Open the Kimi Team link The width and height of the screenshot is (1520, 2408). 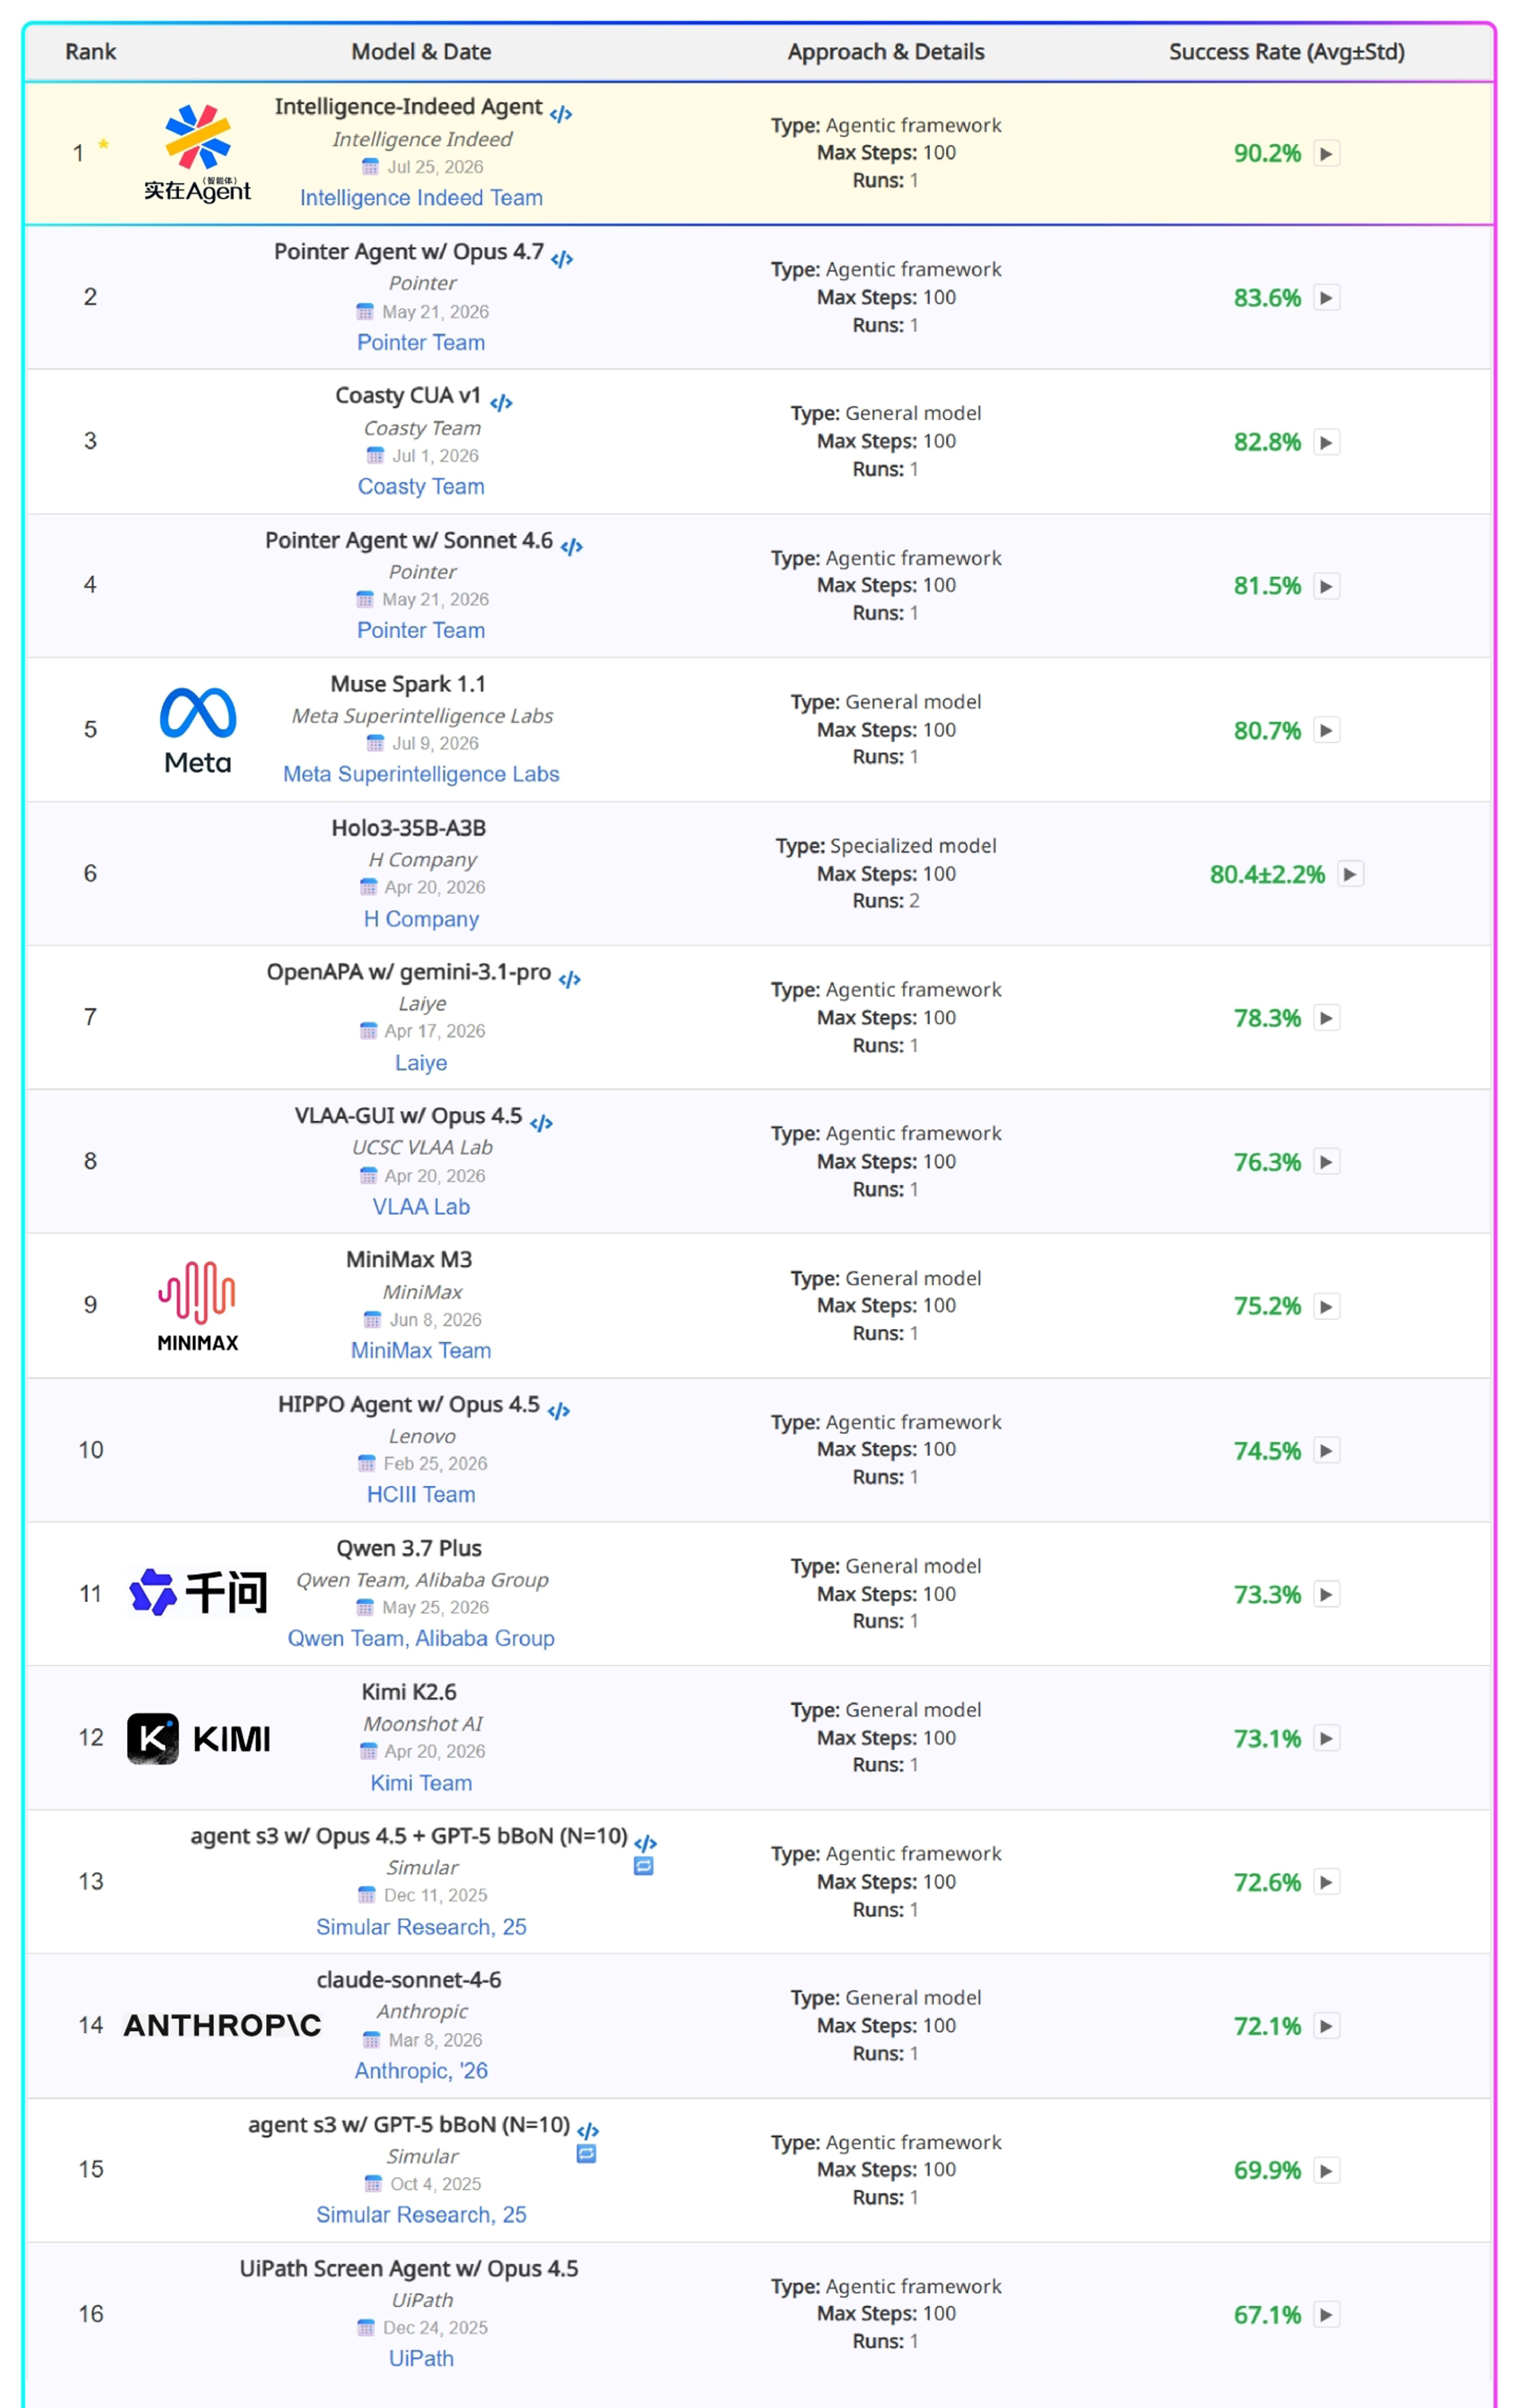[421, 1783]
